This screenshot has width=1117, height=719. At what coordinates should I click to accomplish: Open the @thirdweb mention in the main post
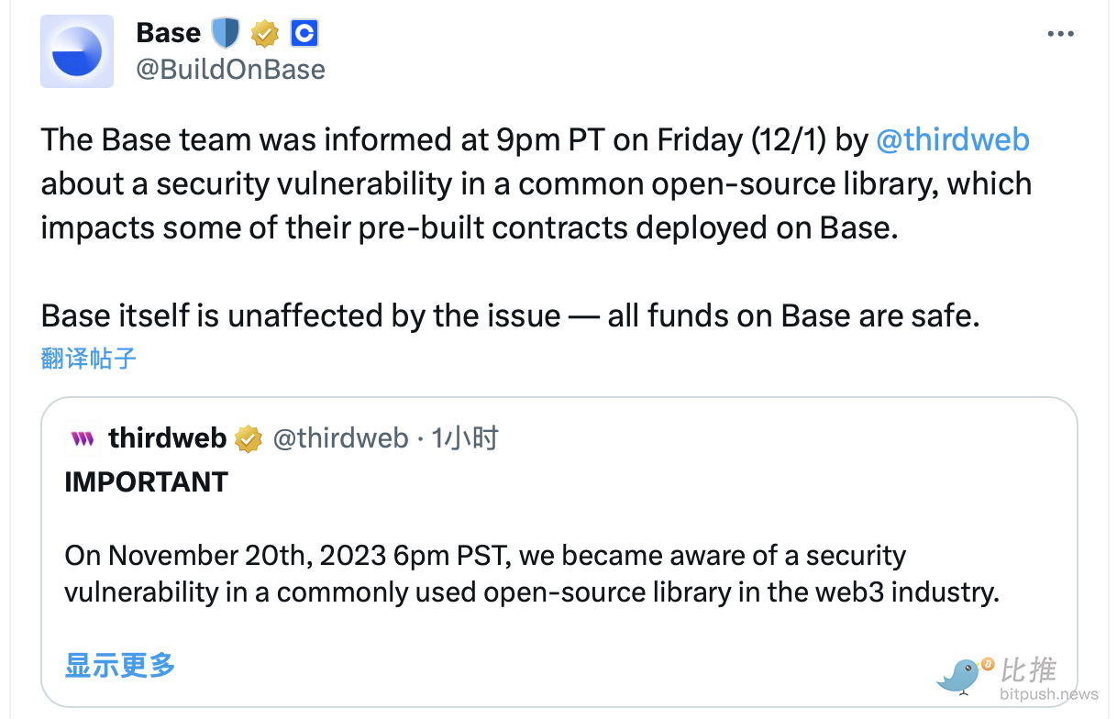click(x=953, y=139)
